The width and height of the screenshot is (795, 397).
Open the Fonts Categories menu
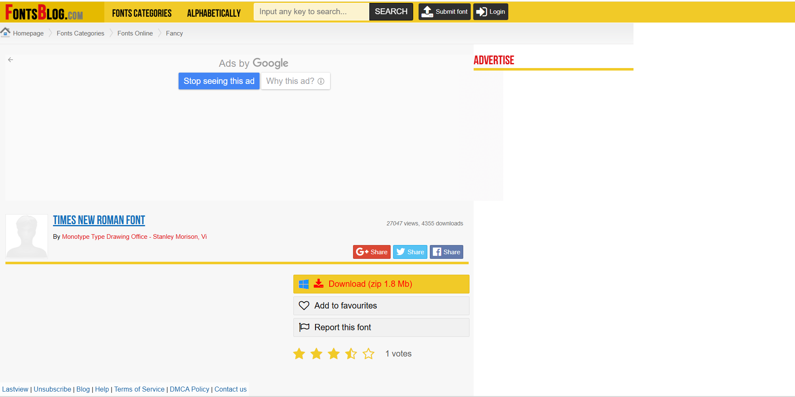(141, 13)
